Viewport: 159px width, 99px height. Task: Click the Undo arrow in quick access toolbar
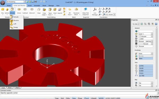coord(38,2)
